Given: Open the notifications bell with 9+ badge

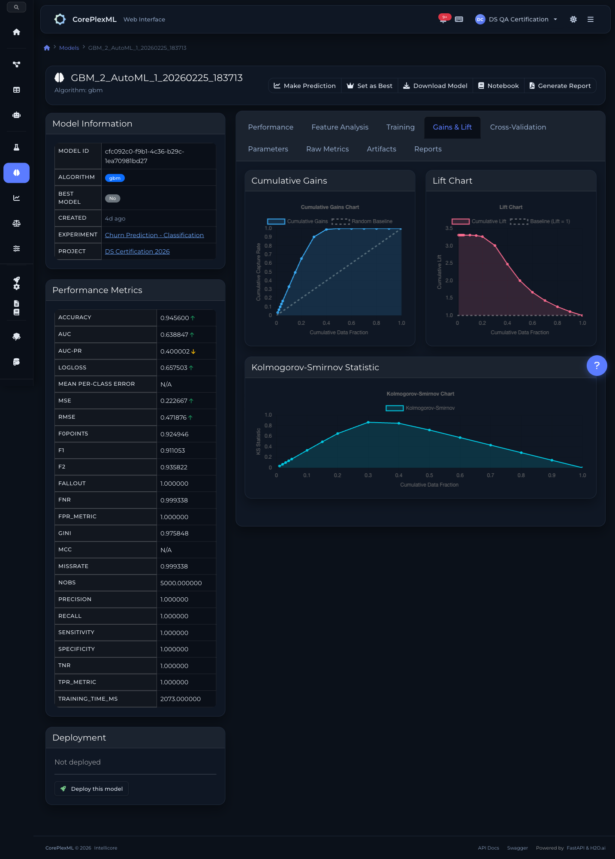Looking at the screenshot, I should pyautogui.click(x=443, y=19).
